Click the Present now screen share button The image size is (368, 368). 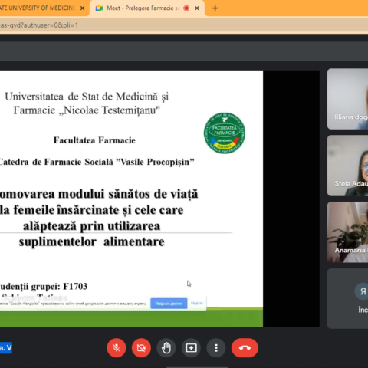point(191,348)
